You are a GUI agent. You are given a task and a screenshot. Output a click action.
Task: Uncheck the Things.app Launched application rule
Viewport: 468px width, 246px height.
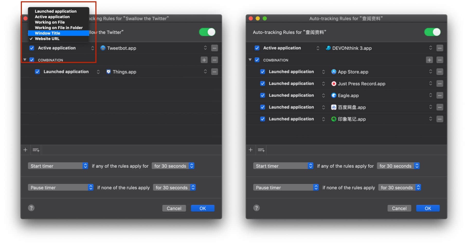coord(38,72)
